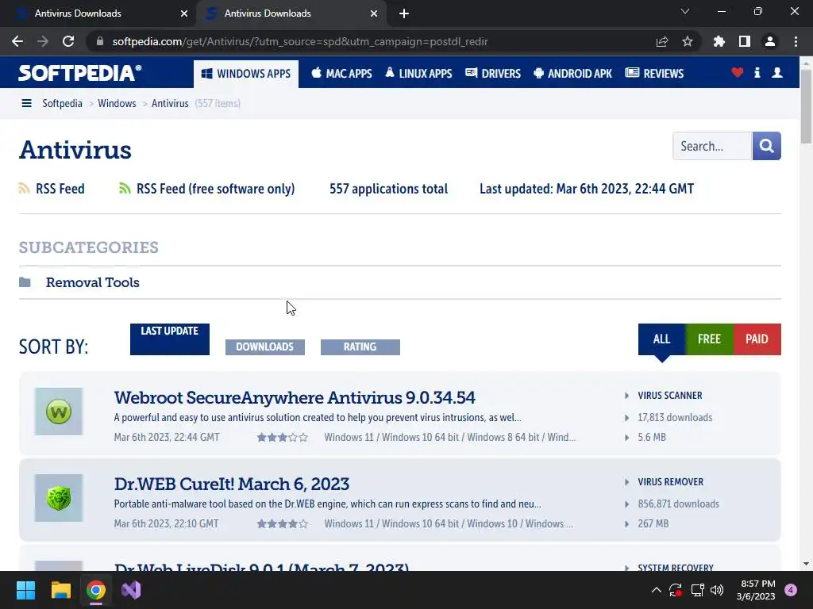Click the Softpedia breadcrumb link
This screenshot has width=813, height=609.
point(62,103)
